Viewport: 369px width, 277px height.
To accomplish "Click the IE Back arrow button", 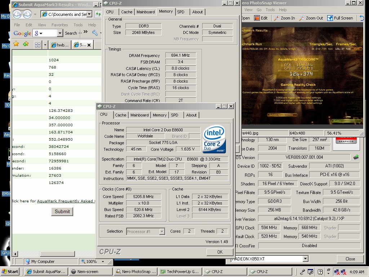I will click(17, 14).
